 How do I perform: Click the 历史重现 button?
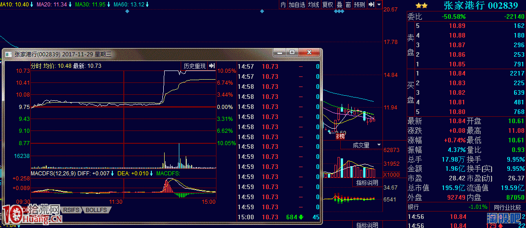click(x=194, y=65)
